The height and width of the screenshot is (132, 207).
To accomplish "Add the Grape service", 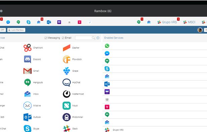I will pos(71,71).
